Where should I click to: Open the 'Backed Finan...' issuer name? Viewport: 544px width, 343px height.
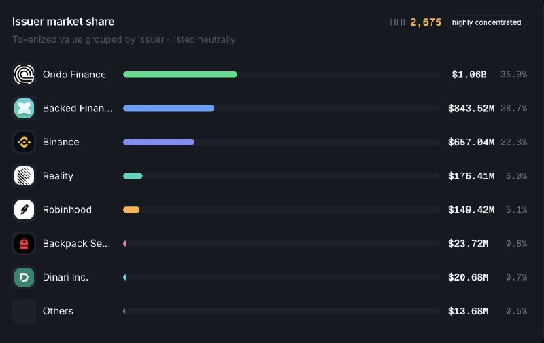78,109
